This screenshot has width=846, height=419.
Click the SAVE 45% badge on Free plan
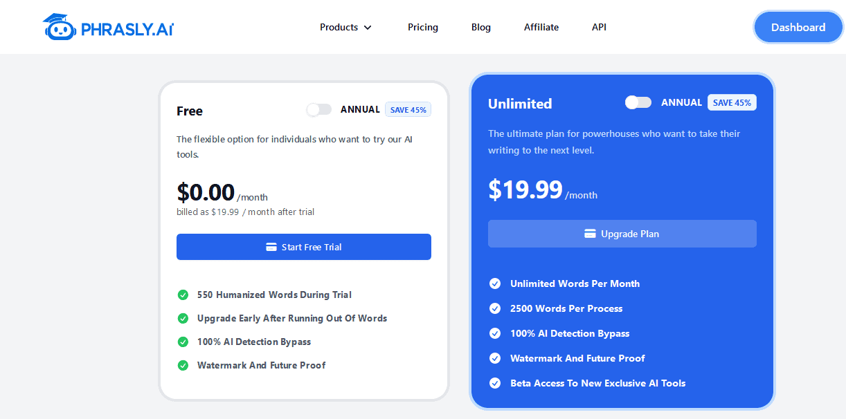[408, 109]
